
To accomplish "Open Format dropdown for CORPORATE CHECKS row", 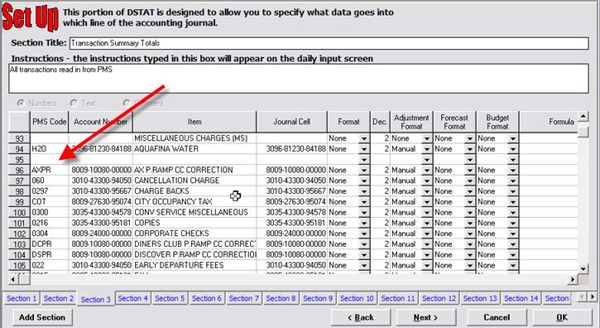I will tap(364, 234).
